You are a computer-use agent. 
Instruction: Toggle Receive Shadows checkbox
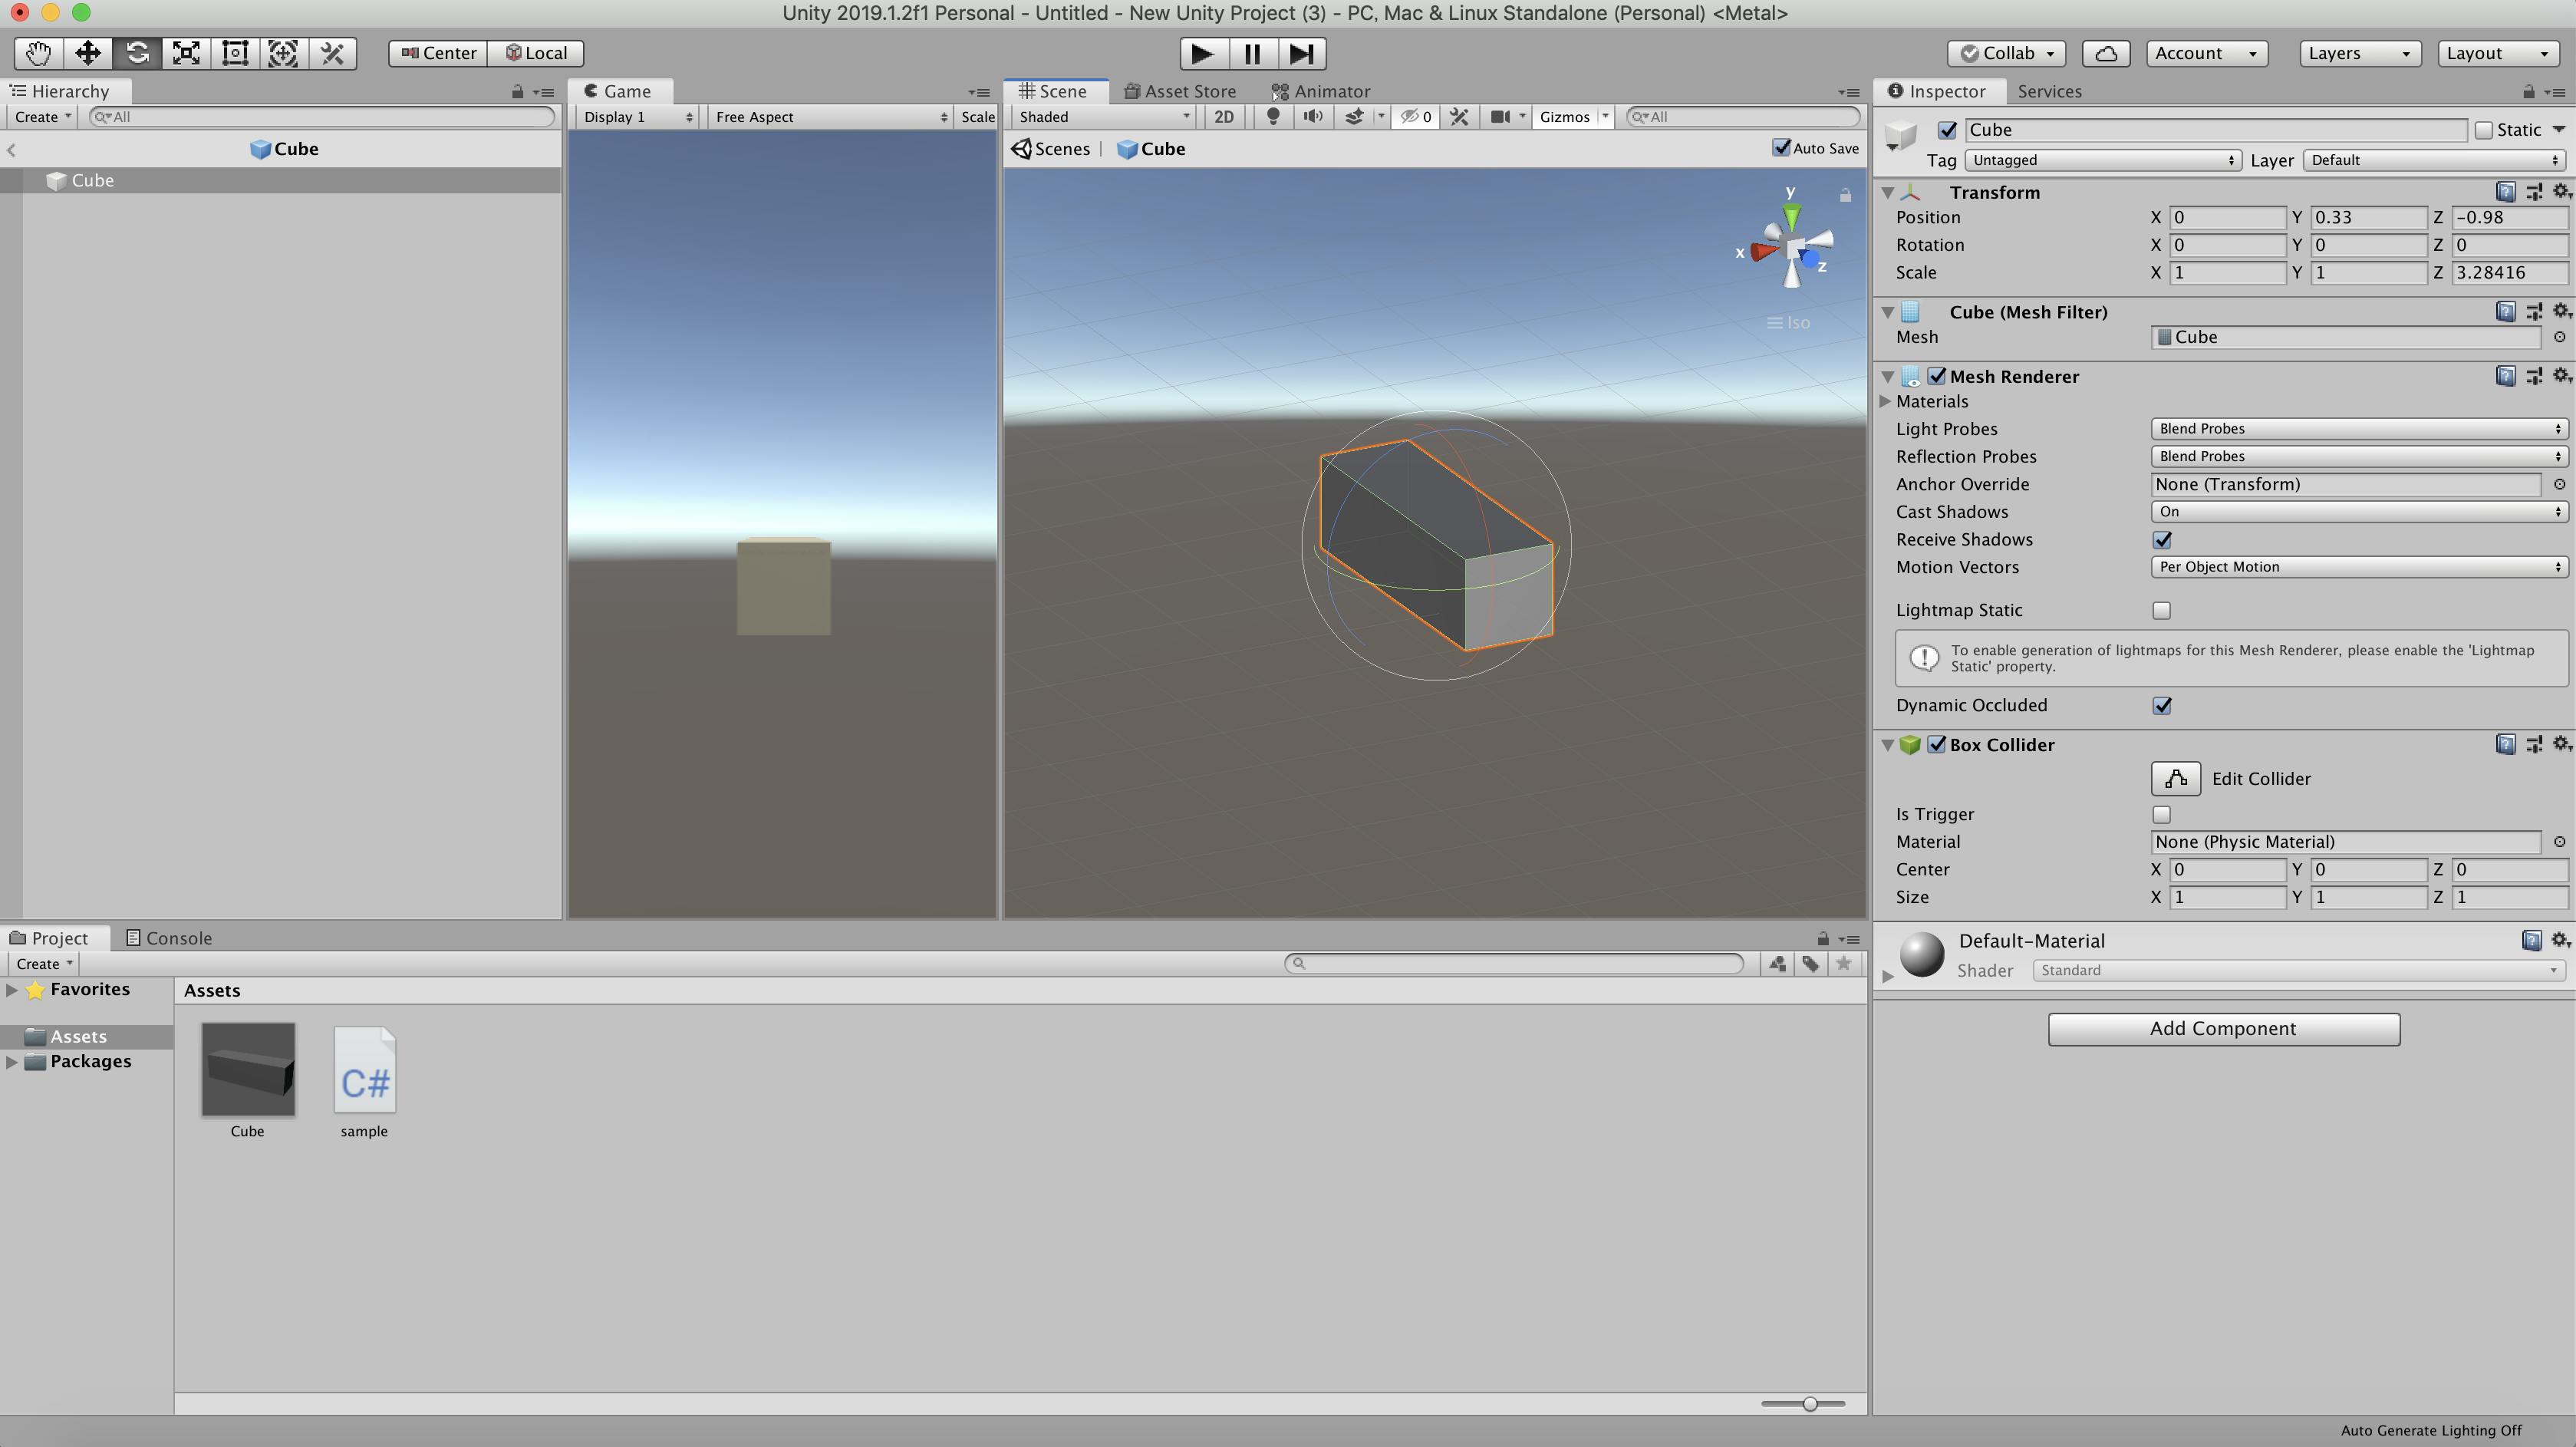[x=2162, y=540]
